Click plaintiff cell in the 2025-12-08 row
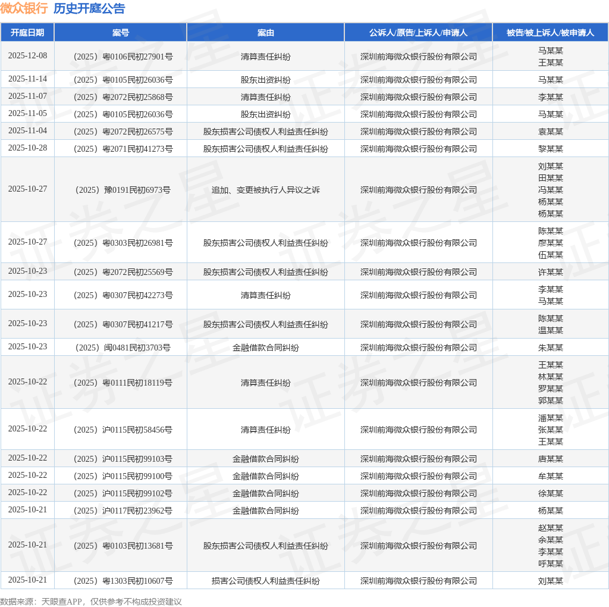The width and height of the screenshot is (609, 607). point(418,57)
